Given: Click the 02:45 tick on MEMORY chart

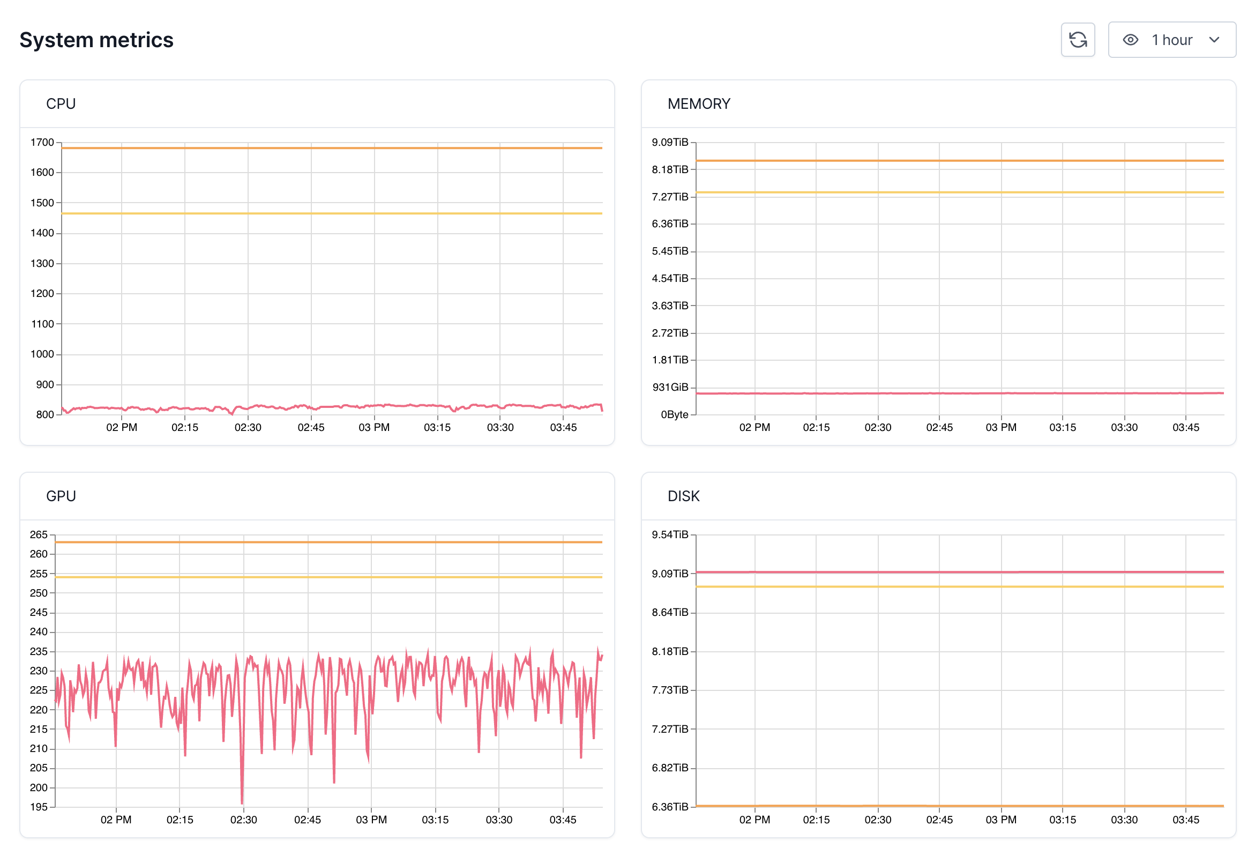Looking at the screenshot, I should (939, 427).
